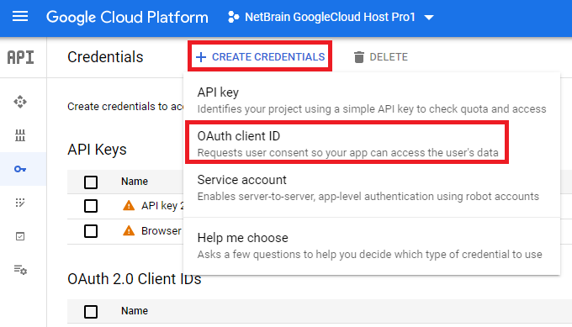Image resolution: width=572 pixels, height=327 pixels.
Task: Open the Domain verification sidebar icon
Action: [x=20, y=236]
